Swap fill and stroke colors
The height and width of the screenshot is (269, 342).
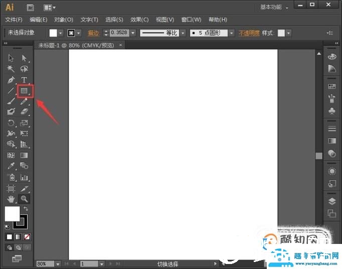pyautogui.click(x=26, y=209)
